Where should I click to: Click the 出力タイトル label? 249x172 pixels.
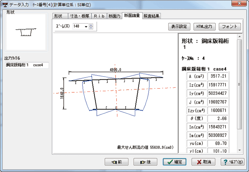point(12,58)
